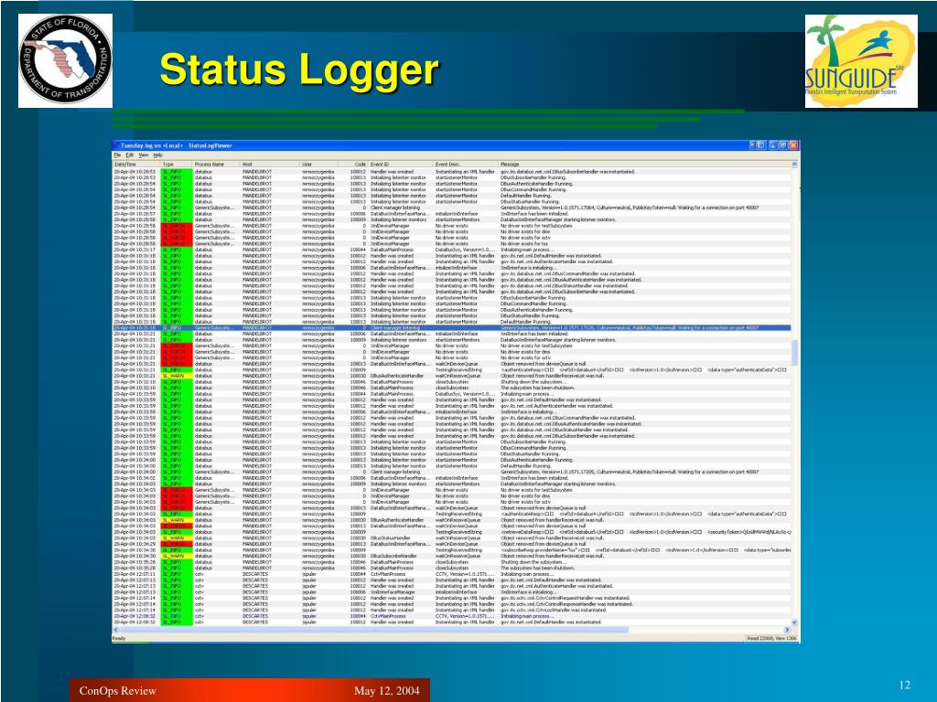Screen dimensions: 937x702
Task: Sort by the Type column header
Action: pyautogui.click(x=177, y=165)
